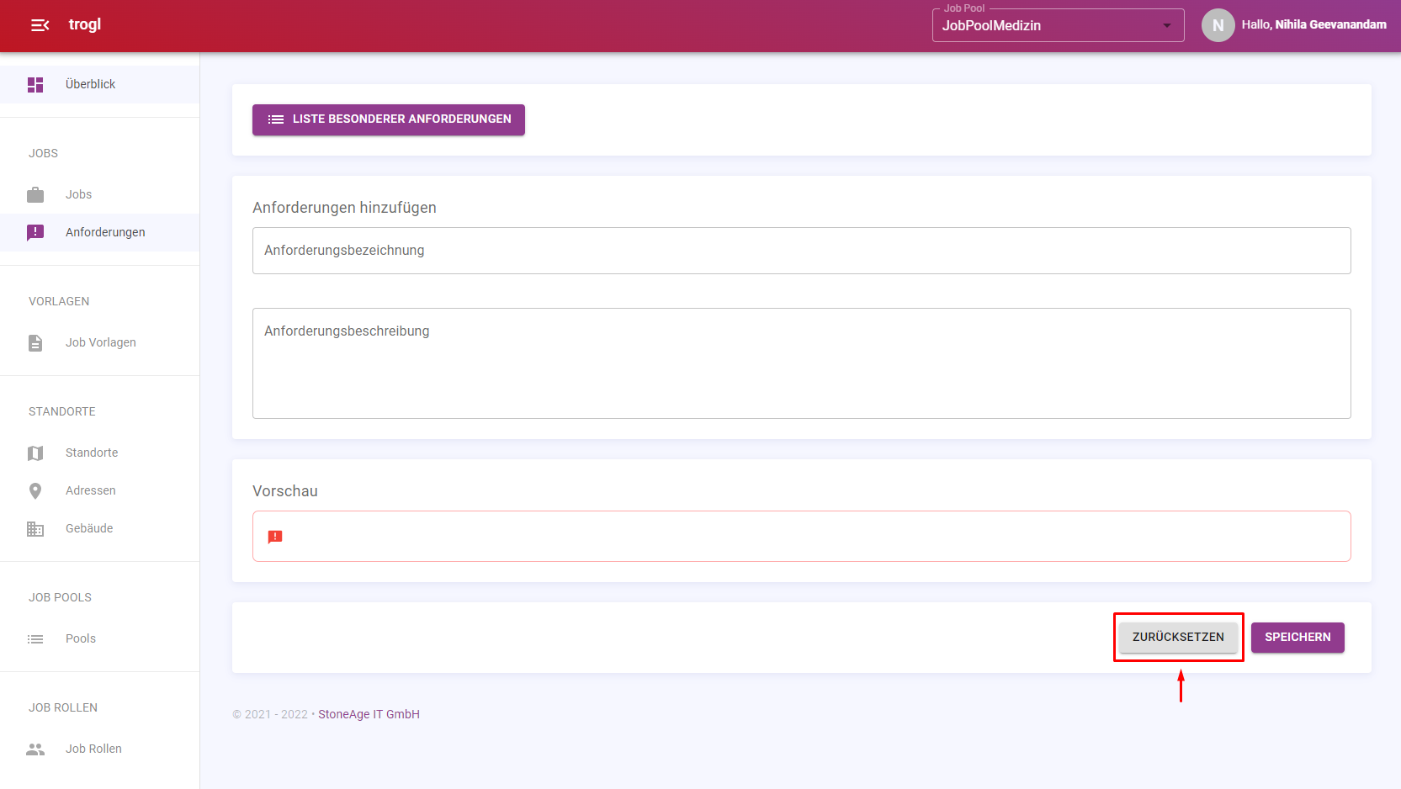Select the JobPoolMedizin combo box
This screenshot has height=789, width=1401.
point(1058,25)
